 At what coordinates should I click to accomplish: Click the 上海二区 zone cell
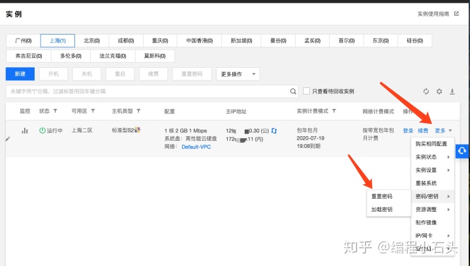pyautogui.click(x=82, y=130)
